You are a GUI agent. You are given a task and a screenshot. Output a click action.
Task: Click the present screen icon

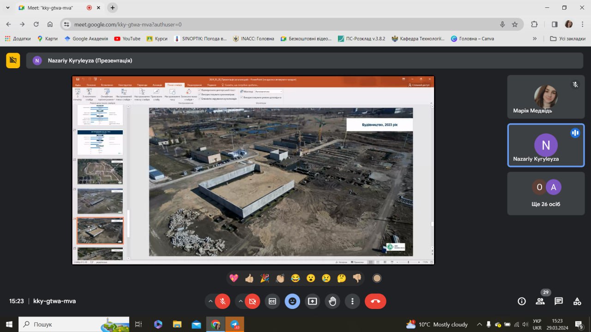[312, 301]
